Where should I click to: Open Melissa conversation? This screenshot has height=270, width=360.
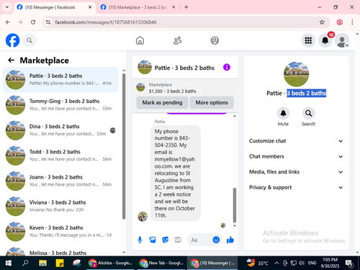tap(60, 251)
